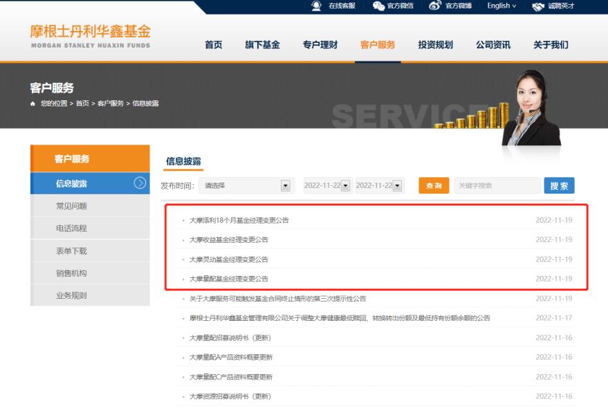Open 大摩添利18个月基金经理变更公告 announcement
Viewport: 608px width, 408px height.
(x=239, y=221)
